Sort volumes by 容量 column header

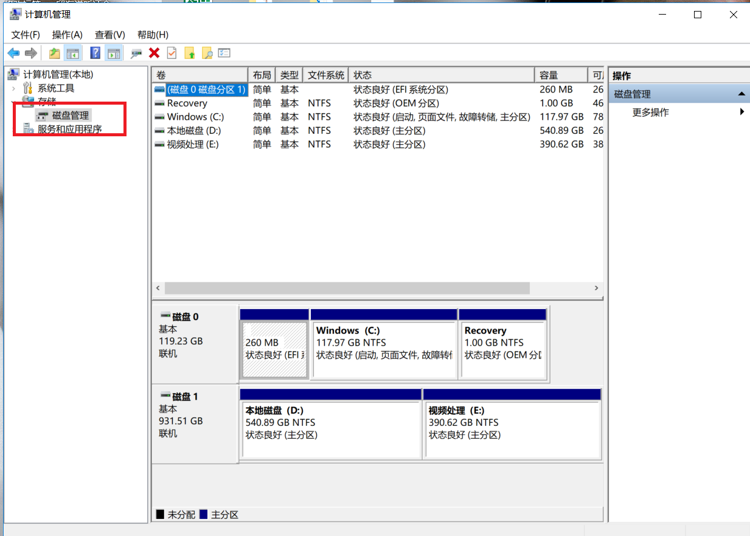549,75
